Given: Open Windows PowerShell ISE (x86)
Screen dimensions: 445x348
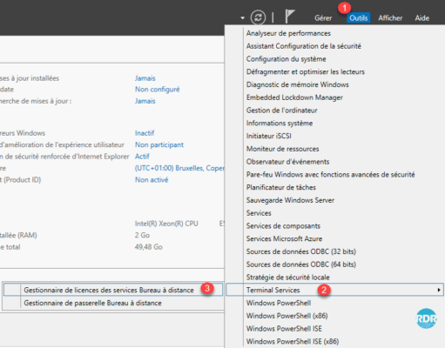Looking at the screenshot, I should pos(293,341).
